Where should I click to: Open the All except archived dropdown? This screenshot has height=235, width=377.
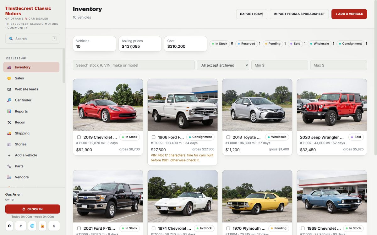pos(223,65)
